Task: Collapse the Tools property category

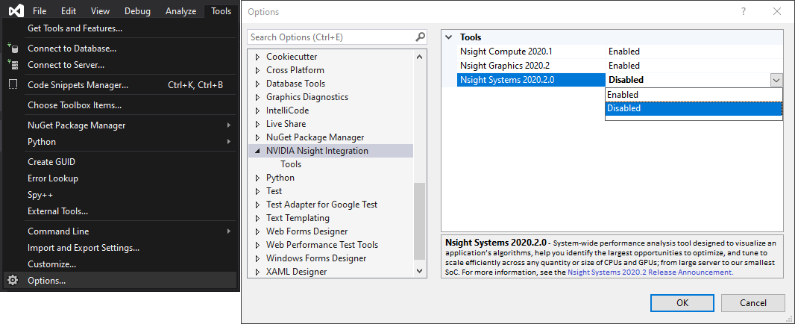Action: pos(449,37)
